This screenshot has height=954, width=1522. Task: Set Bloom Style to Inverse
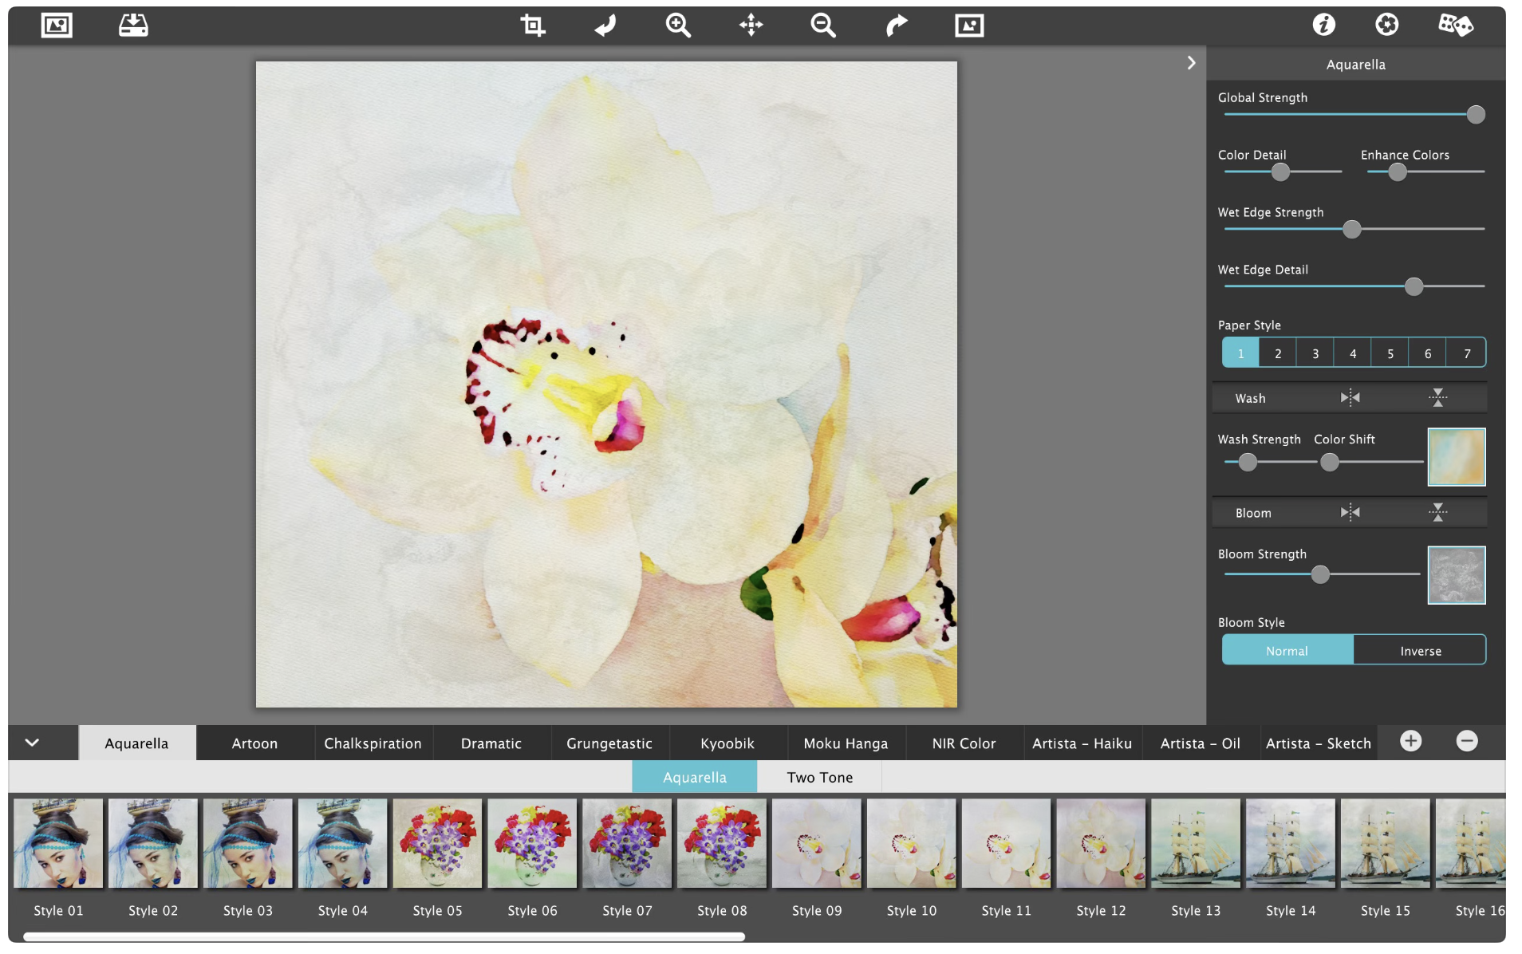tap(1420, 651)
